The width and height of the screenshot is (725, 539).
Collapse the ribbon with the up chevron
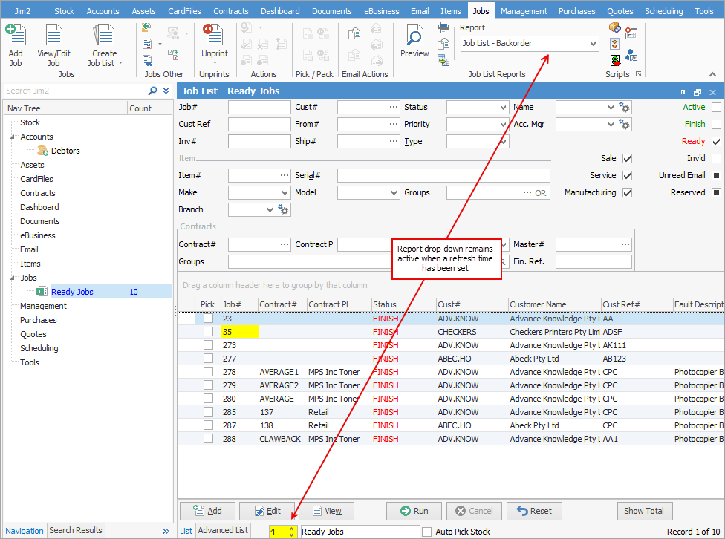712,74
